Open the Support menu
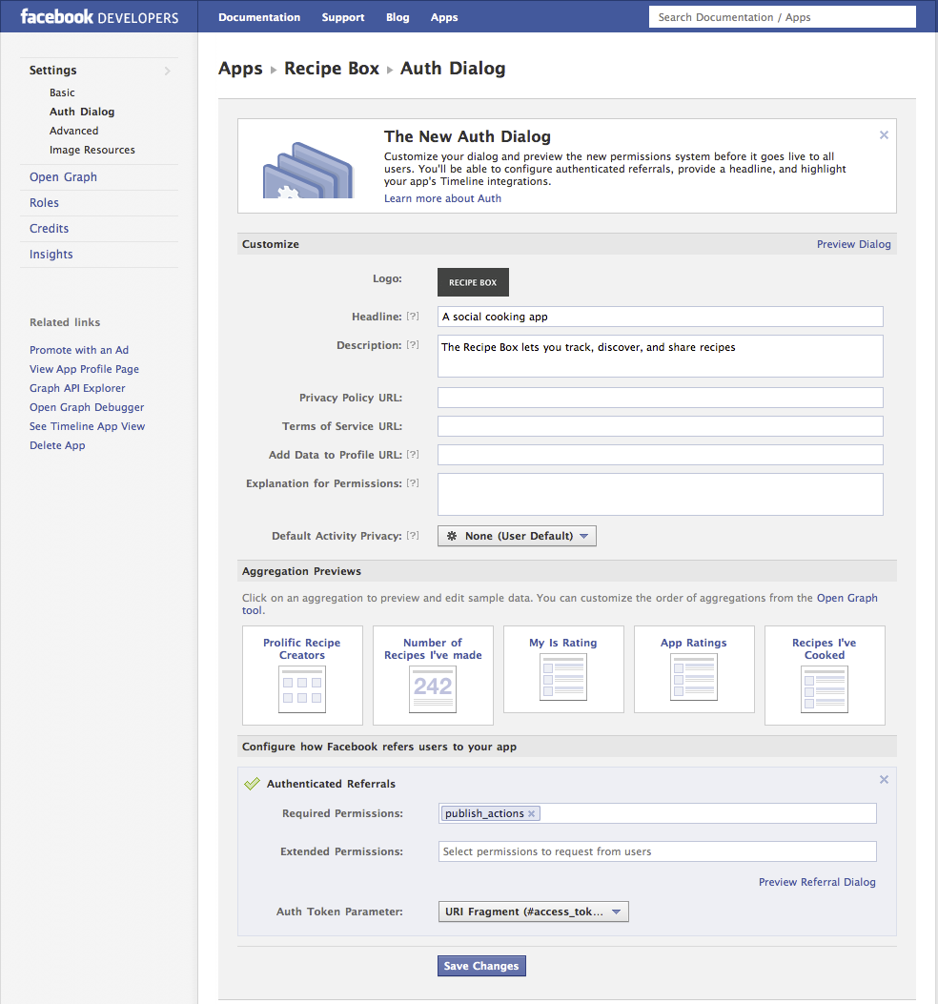The width and height of the screenshot is (938, 1004). coord(343,17)
